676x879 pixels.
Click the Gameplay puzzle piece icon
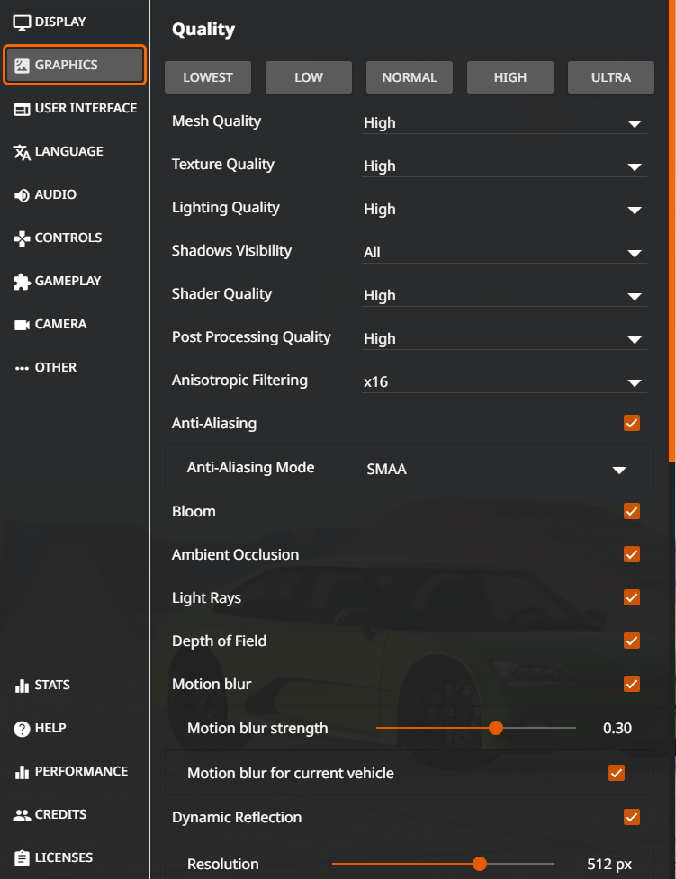pyautogui.click(x=22, y=282)
